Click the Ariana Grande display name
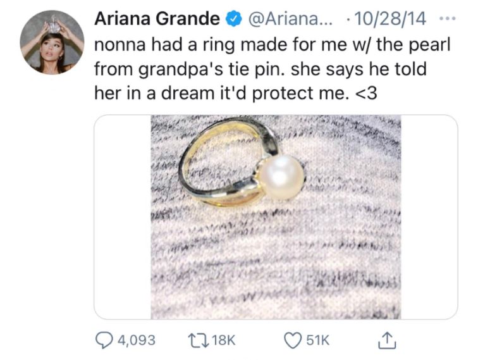The height and width of the screenshot is (360, 478). coord(157,18)
